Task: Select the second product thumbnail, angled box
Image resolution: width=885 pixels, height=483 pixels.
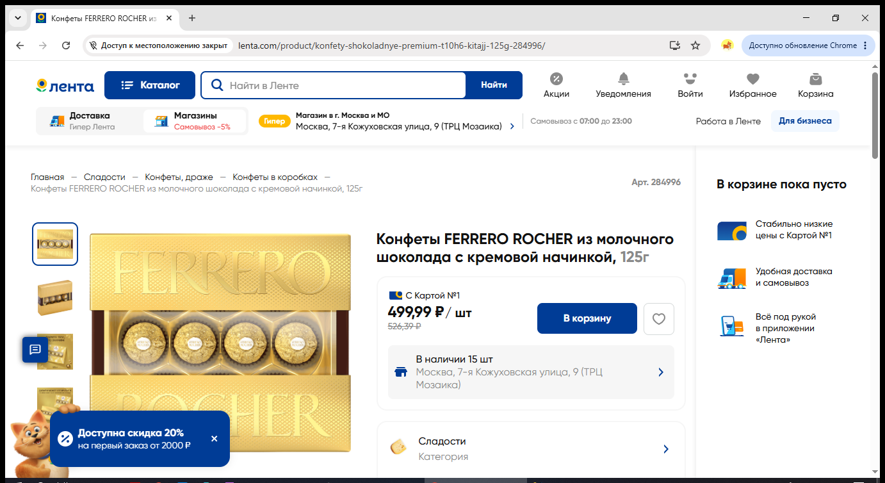Action: click(55, 298)
